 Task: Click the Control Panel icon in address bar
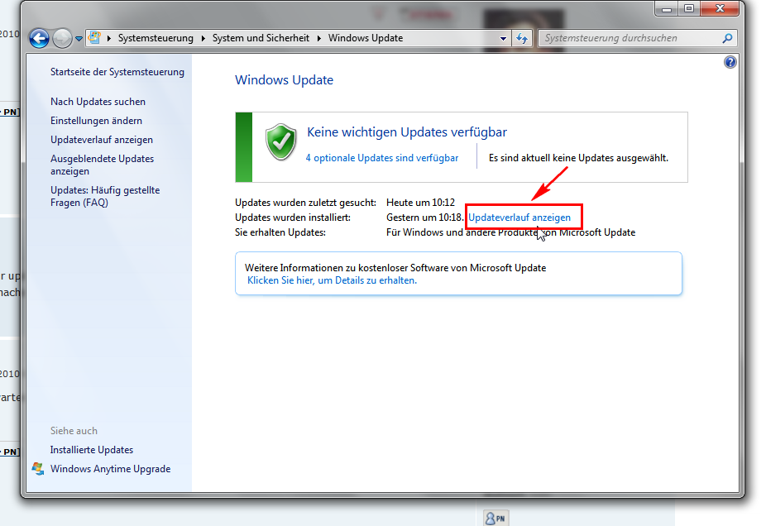coord(95,37)
